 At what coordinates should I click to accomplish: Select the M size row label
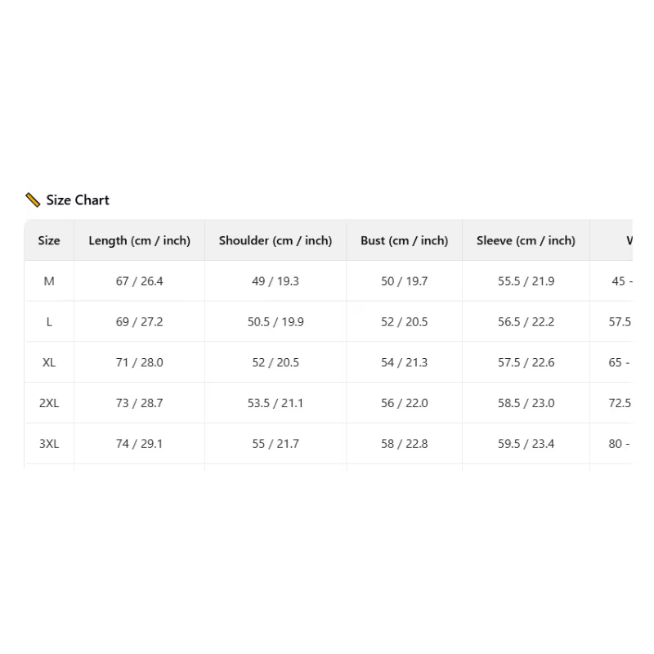point(49,281)
